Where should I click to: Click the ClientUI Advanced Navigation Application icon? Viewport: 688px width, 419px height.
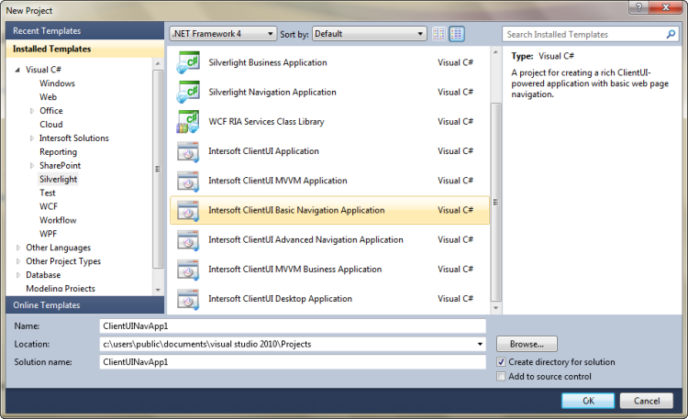click(188, 240)
